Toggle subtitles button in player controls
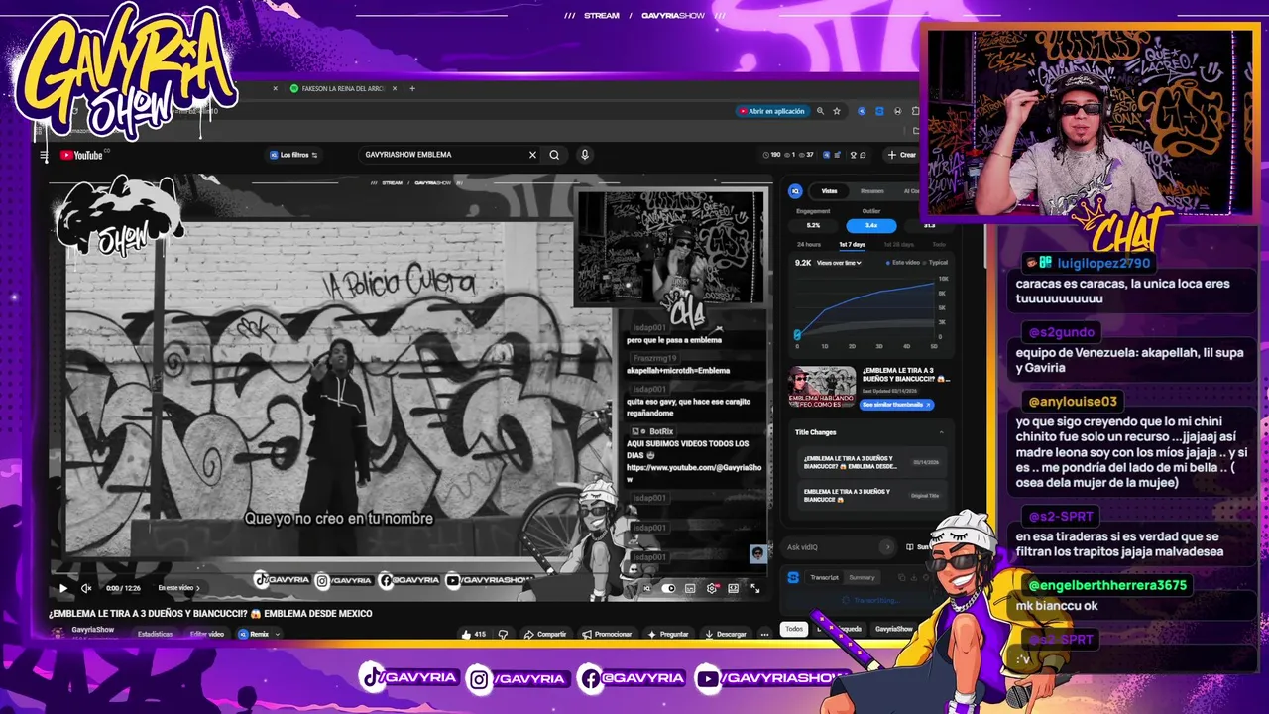Viewport: 1269px width, 714px height. (690, 588)
